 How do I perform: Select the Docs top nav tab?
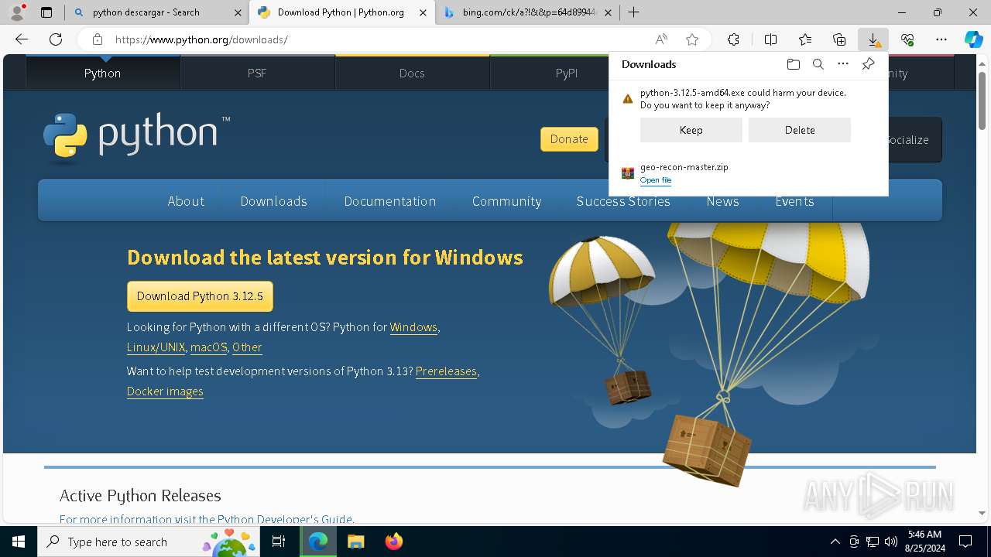[x=412, y=73]
